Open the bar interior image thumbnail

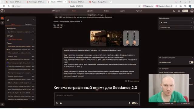[x=115, y=38]
